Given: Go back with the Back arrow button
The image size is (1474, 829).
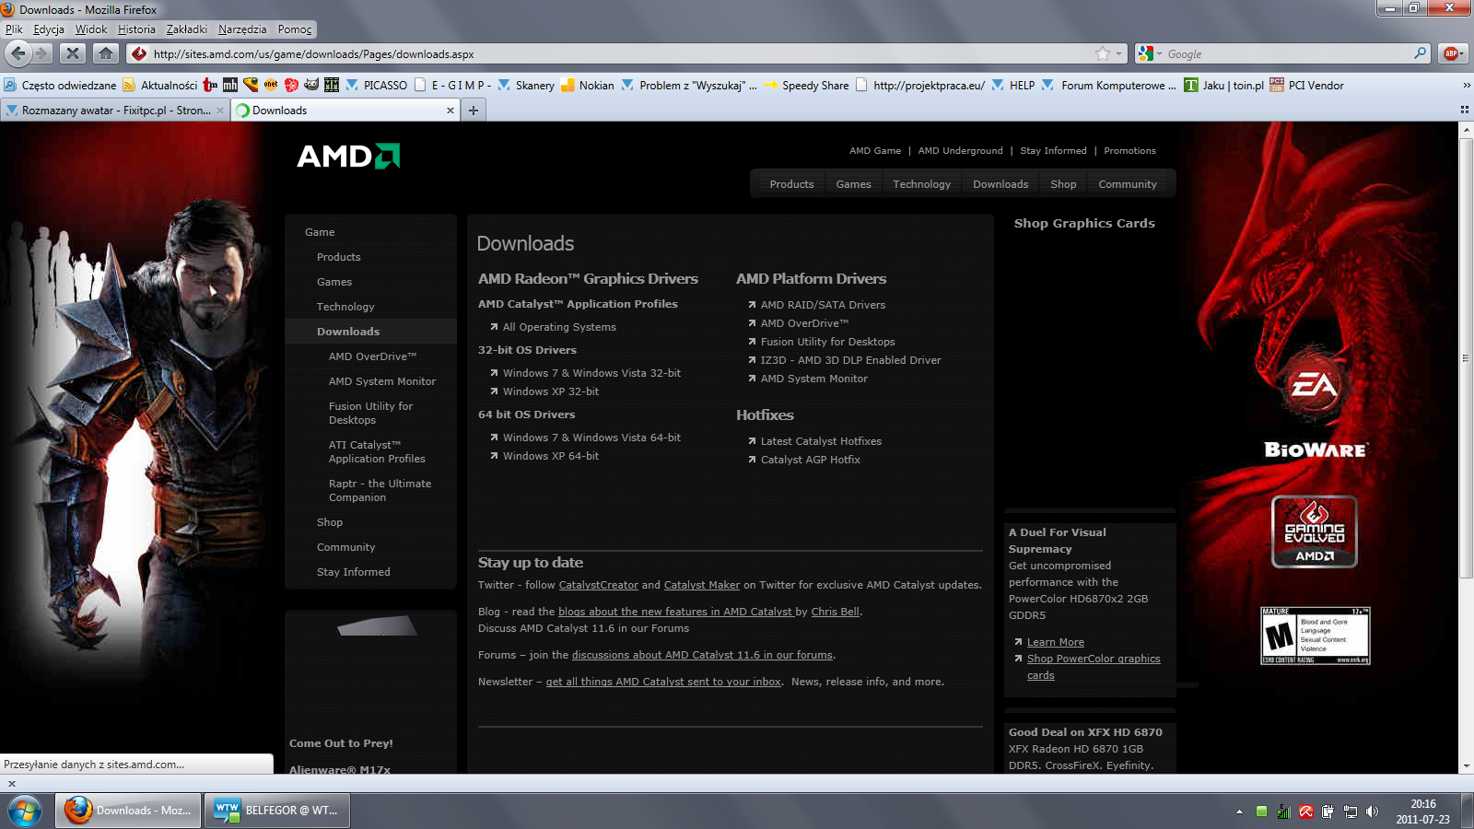Looking at the screenshot, I should [18, 53].
